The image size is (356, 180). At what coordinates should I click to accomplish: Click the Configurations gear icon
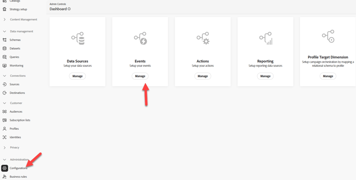pos(5,168)
